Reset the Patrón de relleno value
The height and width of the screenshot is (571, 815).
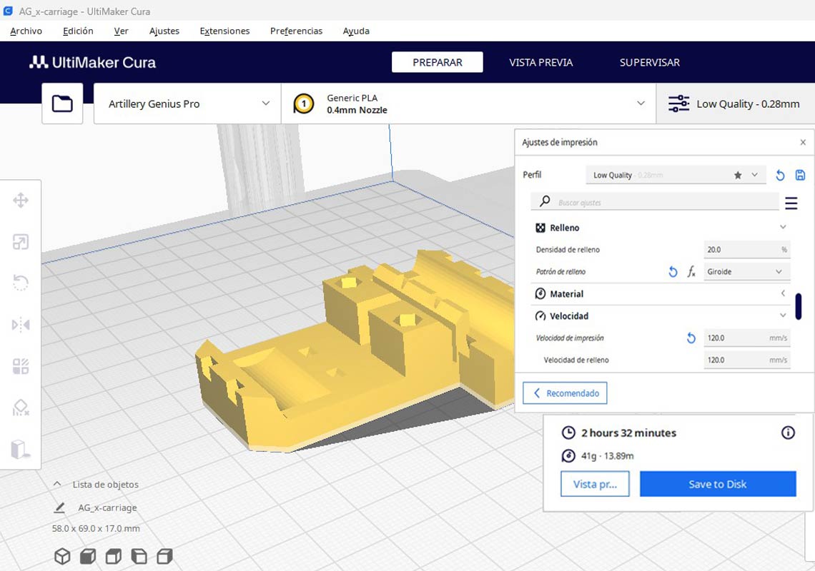[673, 271]
